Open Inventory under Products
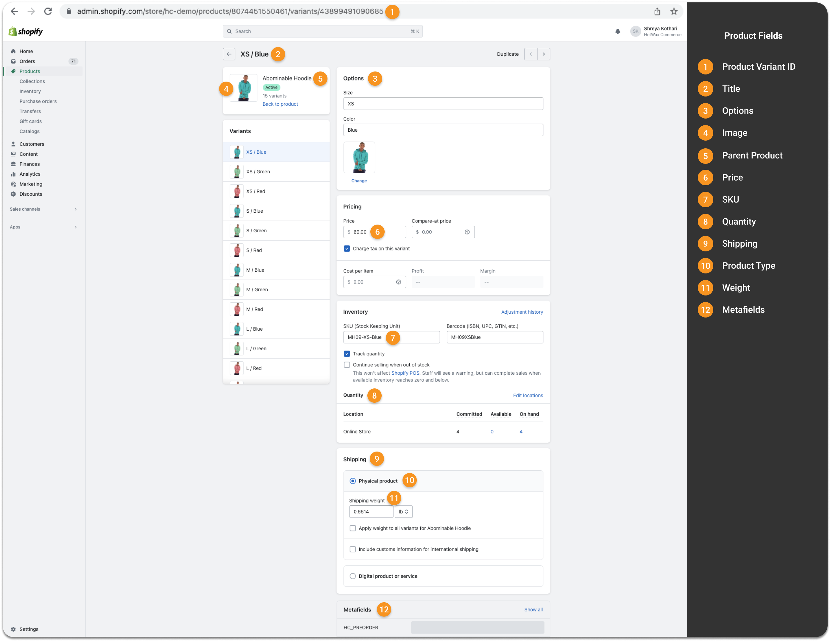 (x=30, y=91)
